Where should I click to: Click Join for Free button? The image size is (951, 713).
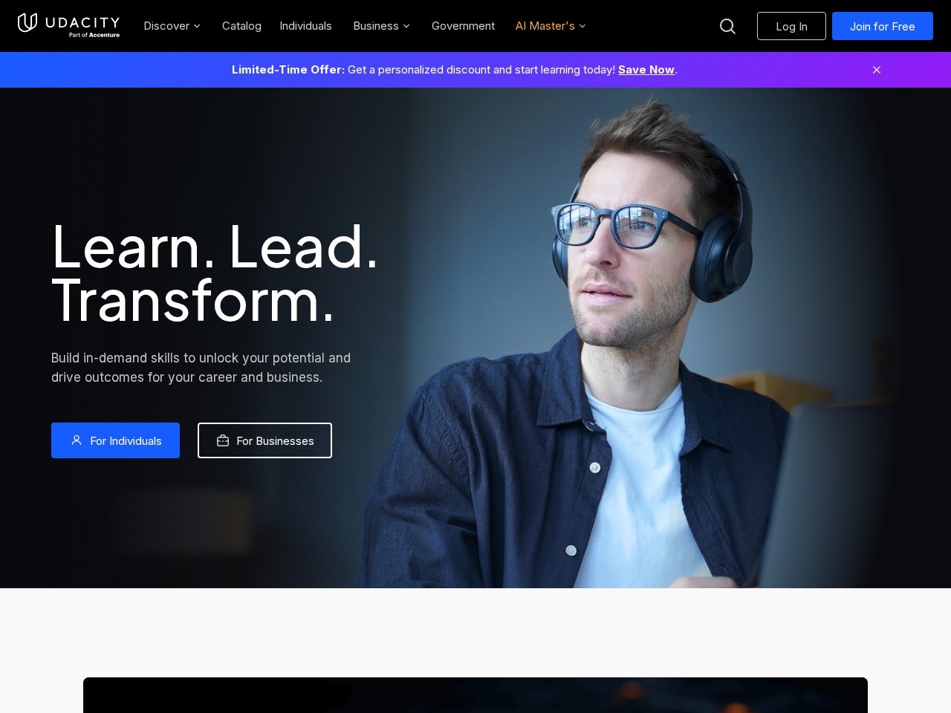(883, 26)
